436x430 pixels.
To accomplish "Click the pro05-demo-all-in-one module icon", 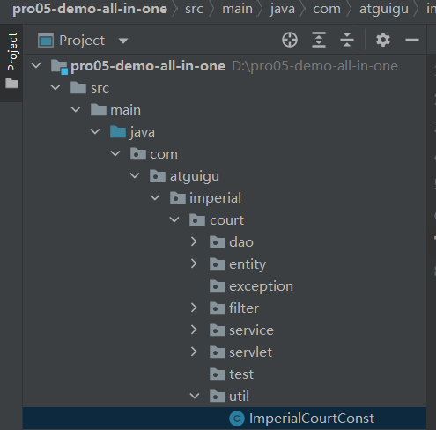I will click(59, 66).
